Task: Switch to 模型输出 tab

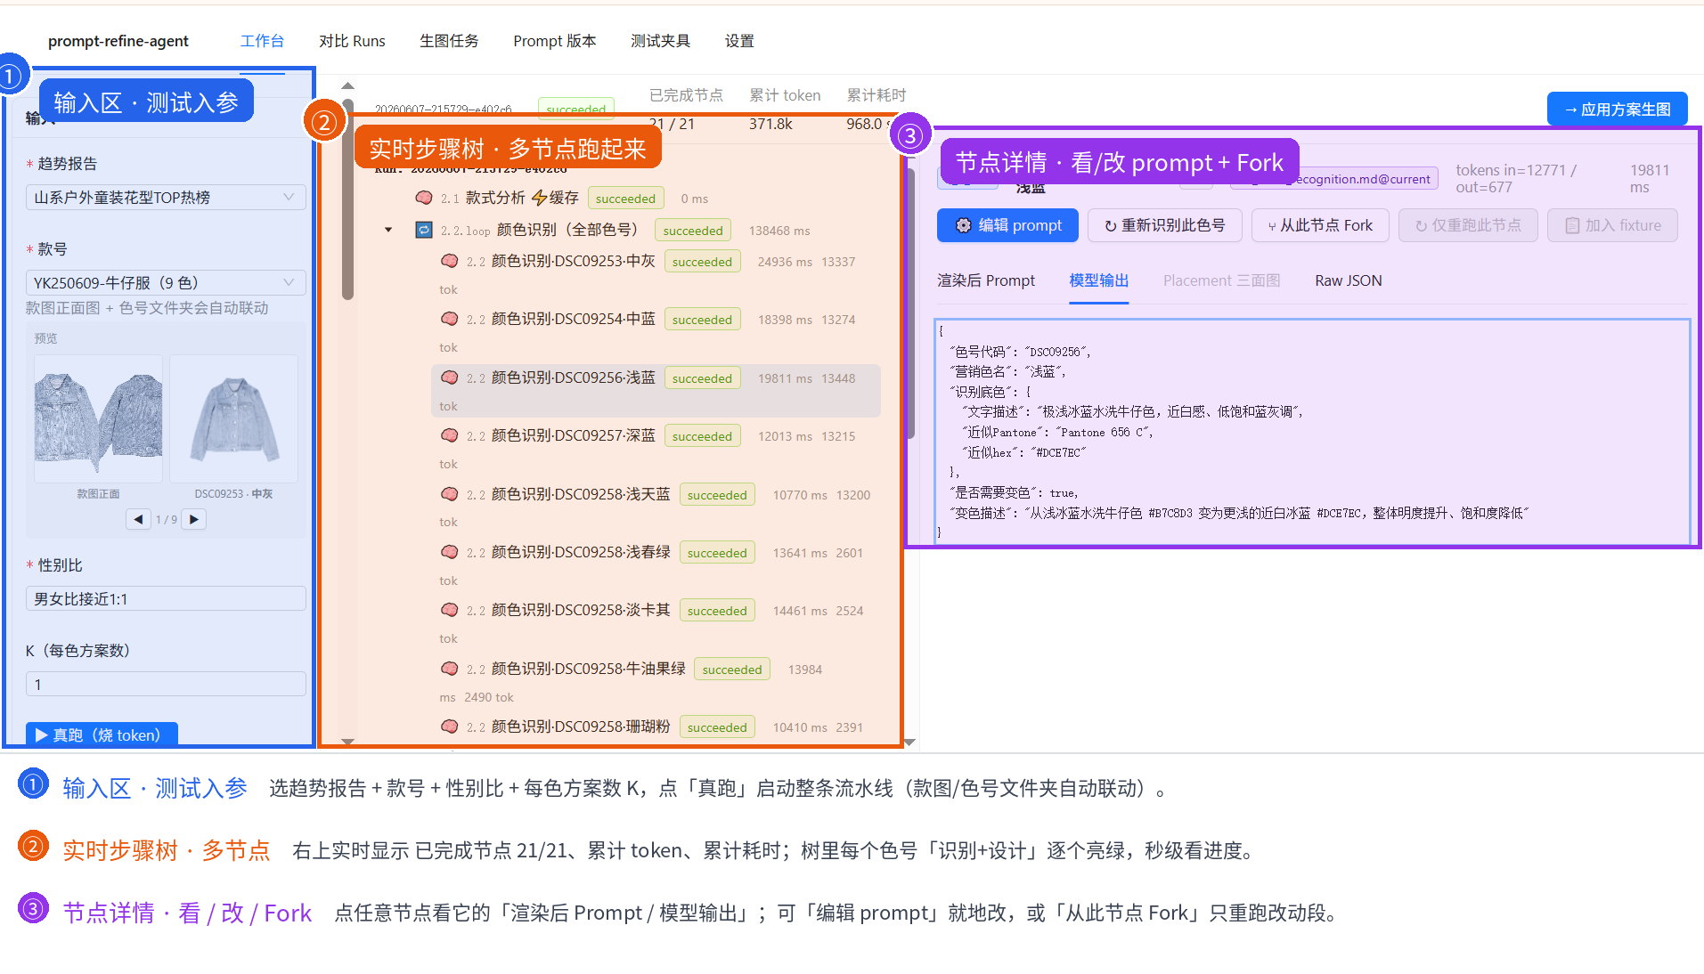Action: tap(1098, 280)
